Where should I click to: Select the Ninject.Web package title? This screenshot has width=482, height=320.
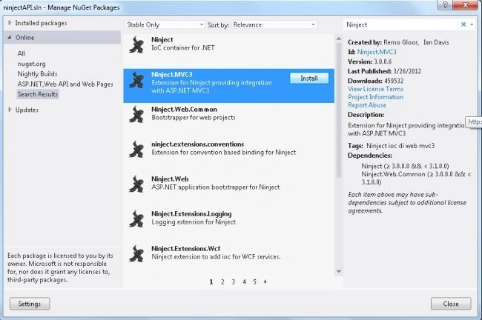tap(170, 179)
